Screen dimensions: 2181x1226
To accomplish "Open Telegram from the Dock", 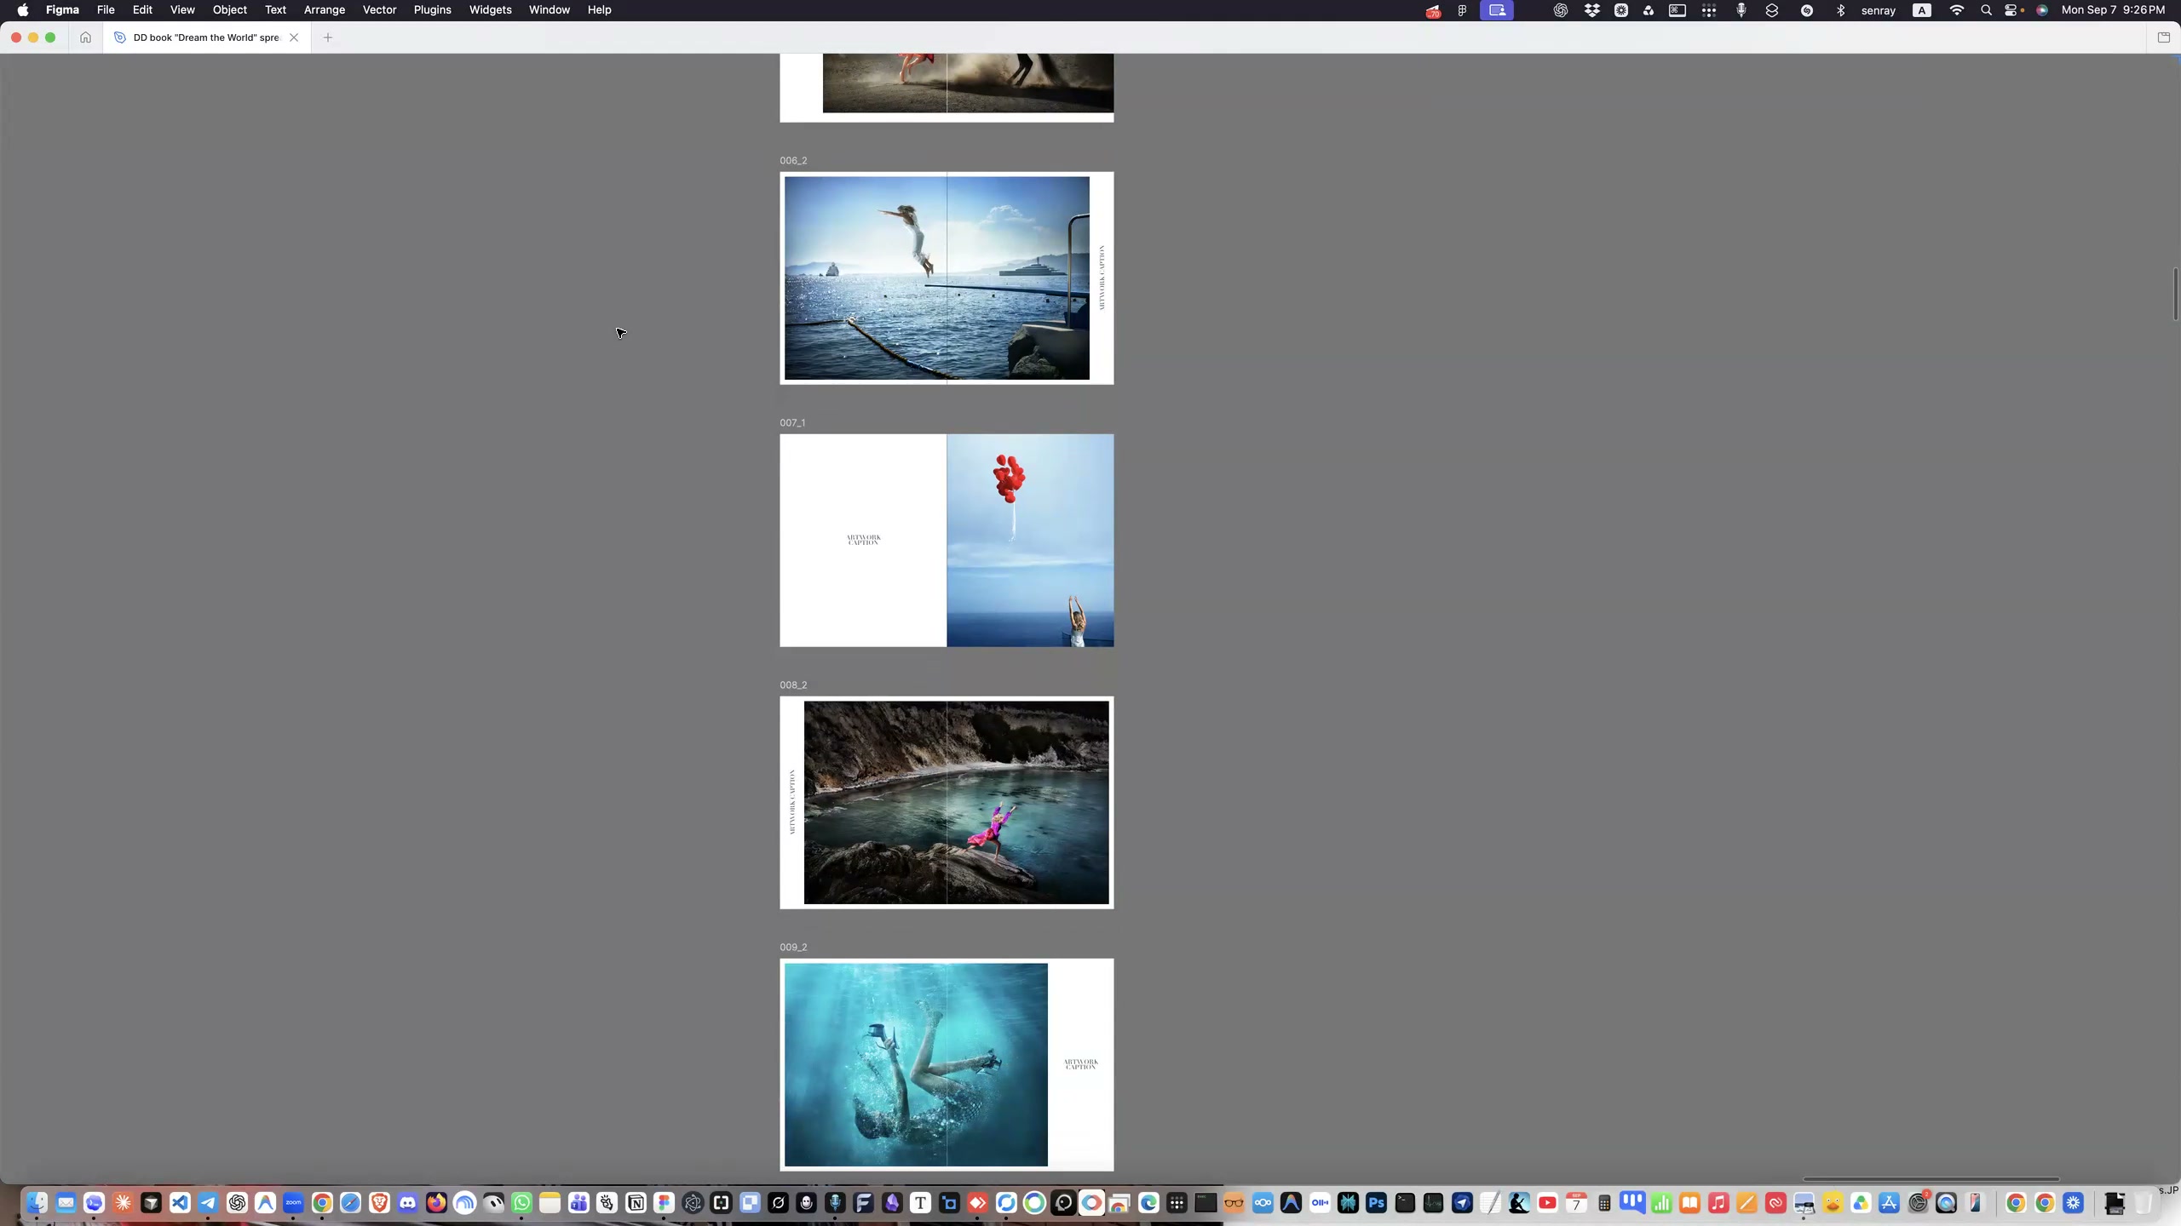I will [x=208, y=1203].
